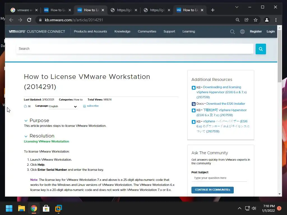The height and width of the screenshot is (215, 287).
Task: Open 'Downloading and licensing vSphere Hypervisor' link
Action: 221,92
